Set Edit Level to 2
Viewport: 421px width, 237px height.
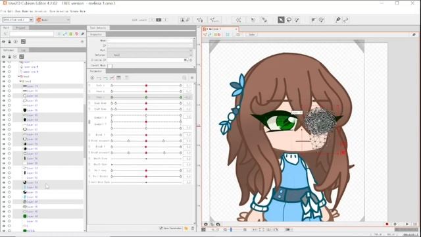[159, 20]
